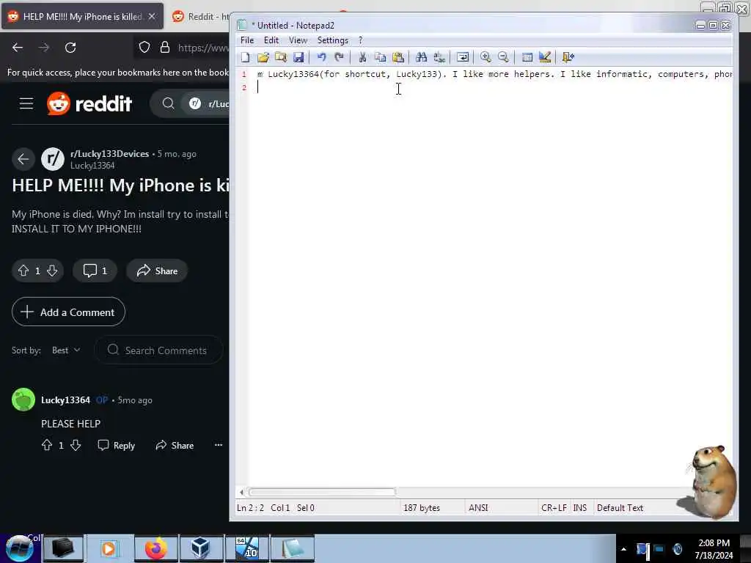Image resolution: width=751 pixels, height=563 pixels.
Task: Open the File menu in Notepad2
Action: [247, 40]
